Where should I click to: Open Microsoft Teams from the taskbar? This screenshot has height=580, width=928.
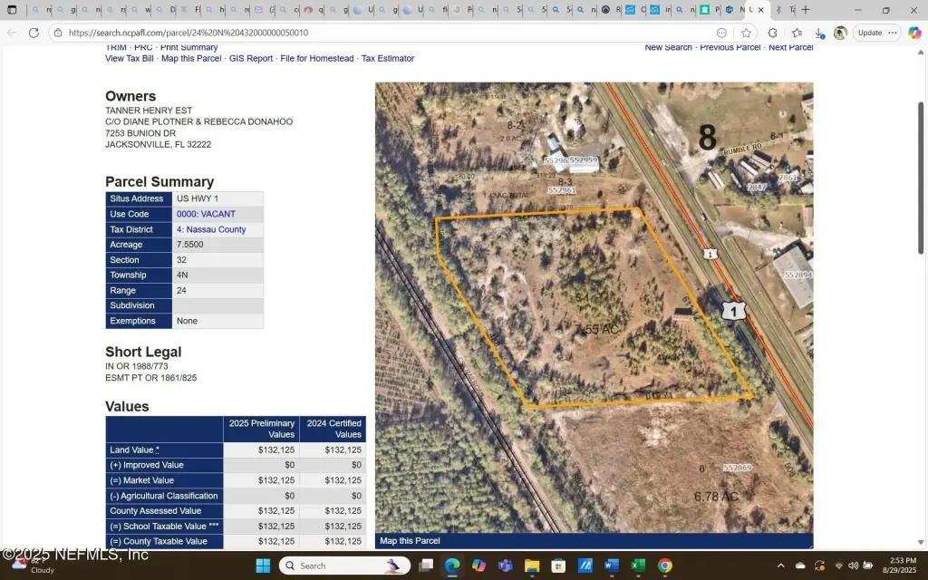pos(505,565)
